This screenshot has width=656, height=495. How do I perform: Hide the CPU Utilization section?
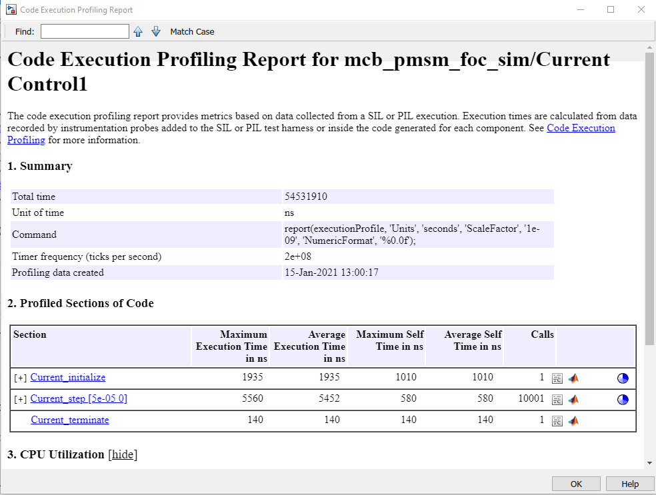tap(123, 454)
